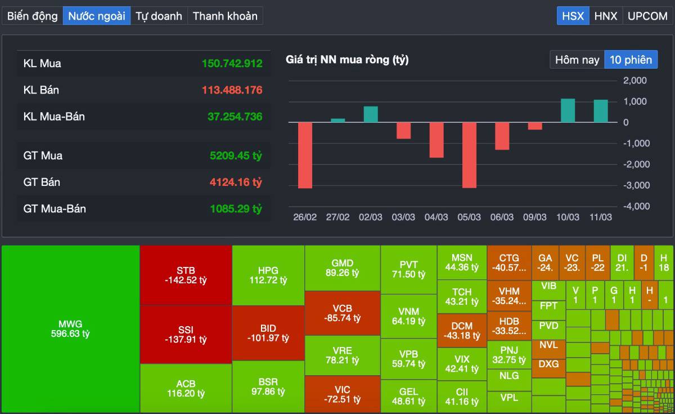Open the VNM 64.19 tỷ tile
Viewport: 675px width, 414px height.
tap(409, 316)
